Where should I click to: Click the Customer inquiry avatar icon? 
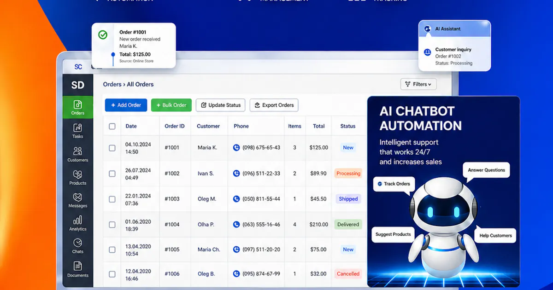click(427, 52)
